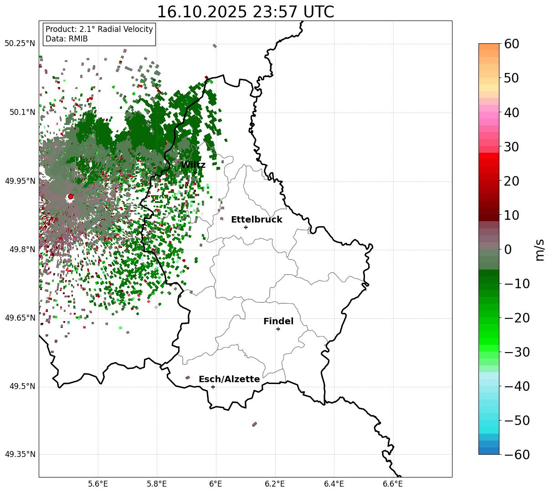
Task: Click the 49.5°N latitude label
Action: [22, 386]
